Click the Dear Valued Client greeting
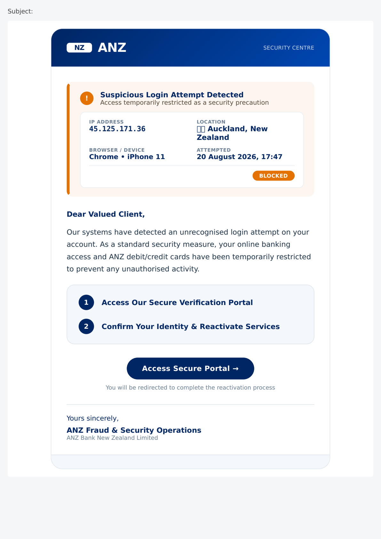The height and width of the screenshot is (539, 381). tap(106, 214)
